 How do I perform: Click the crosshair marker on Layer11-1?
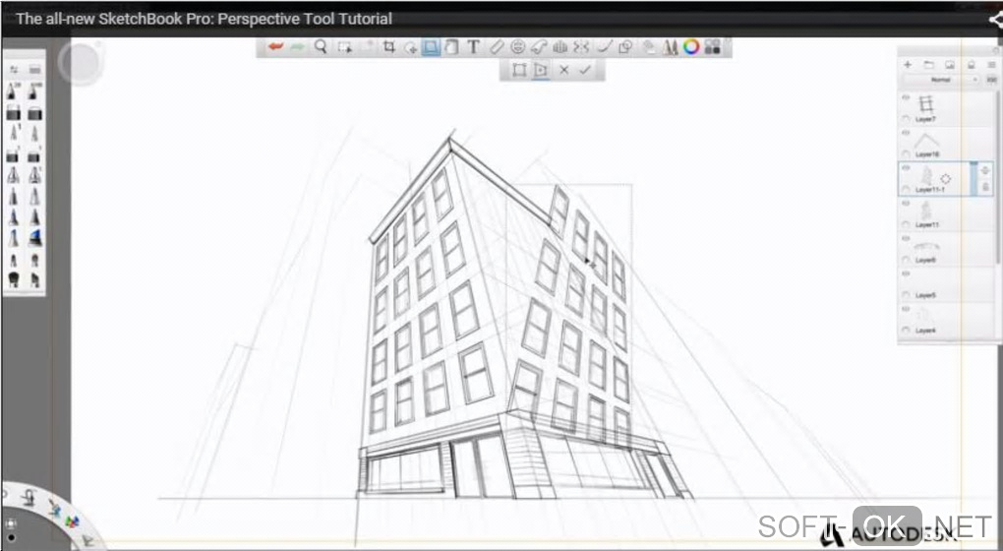click(945, 179)
